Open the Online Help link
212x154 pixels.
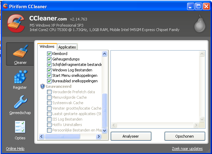point(15,149)
